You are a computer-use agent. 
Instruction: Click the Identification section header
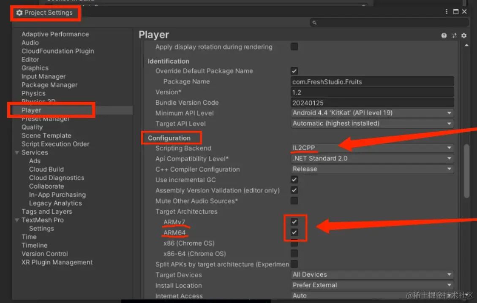coord(168,61)
